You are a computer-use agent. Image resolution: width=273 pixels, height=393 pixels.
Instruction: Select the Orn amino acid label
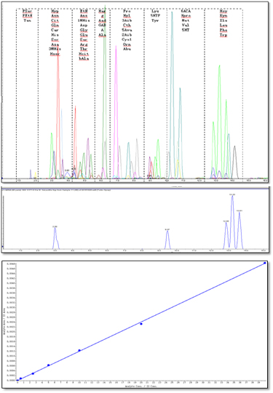[127, 44]
